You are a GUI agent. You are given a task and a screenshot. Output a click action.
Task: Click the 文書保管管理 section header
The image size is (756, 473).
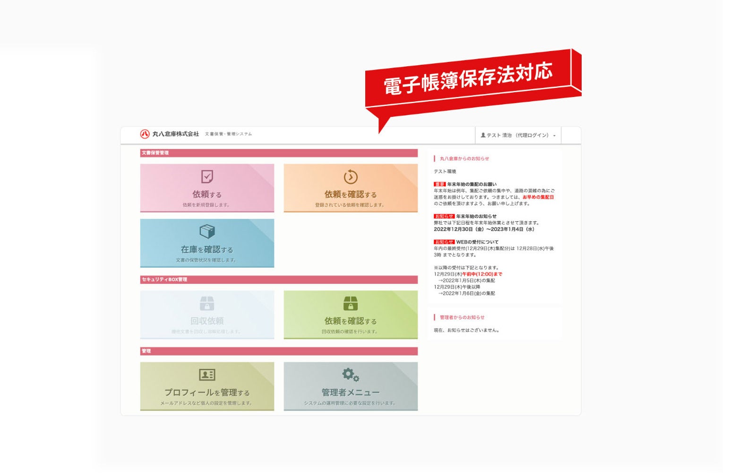click(155, 153)
